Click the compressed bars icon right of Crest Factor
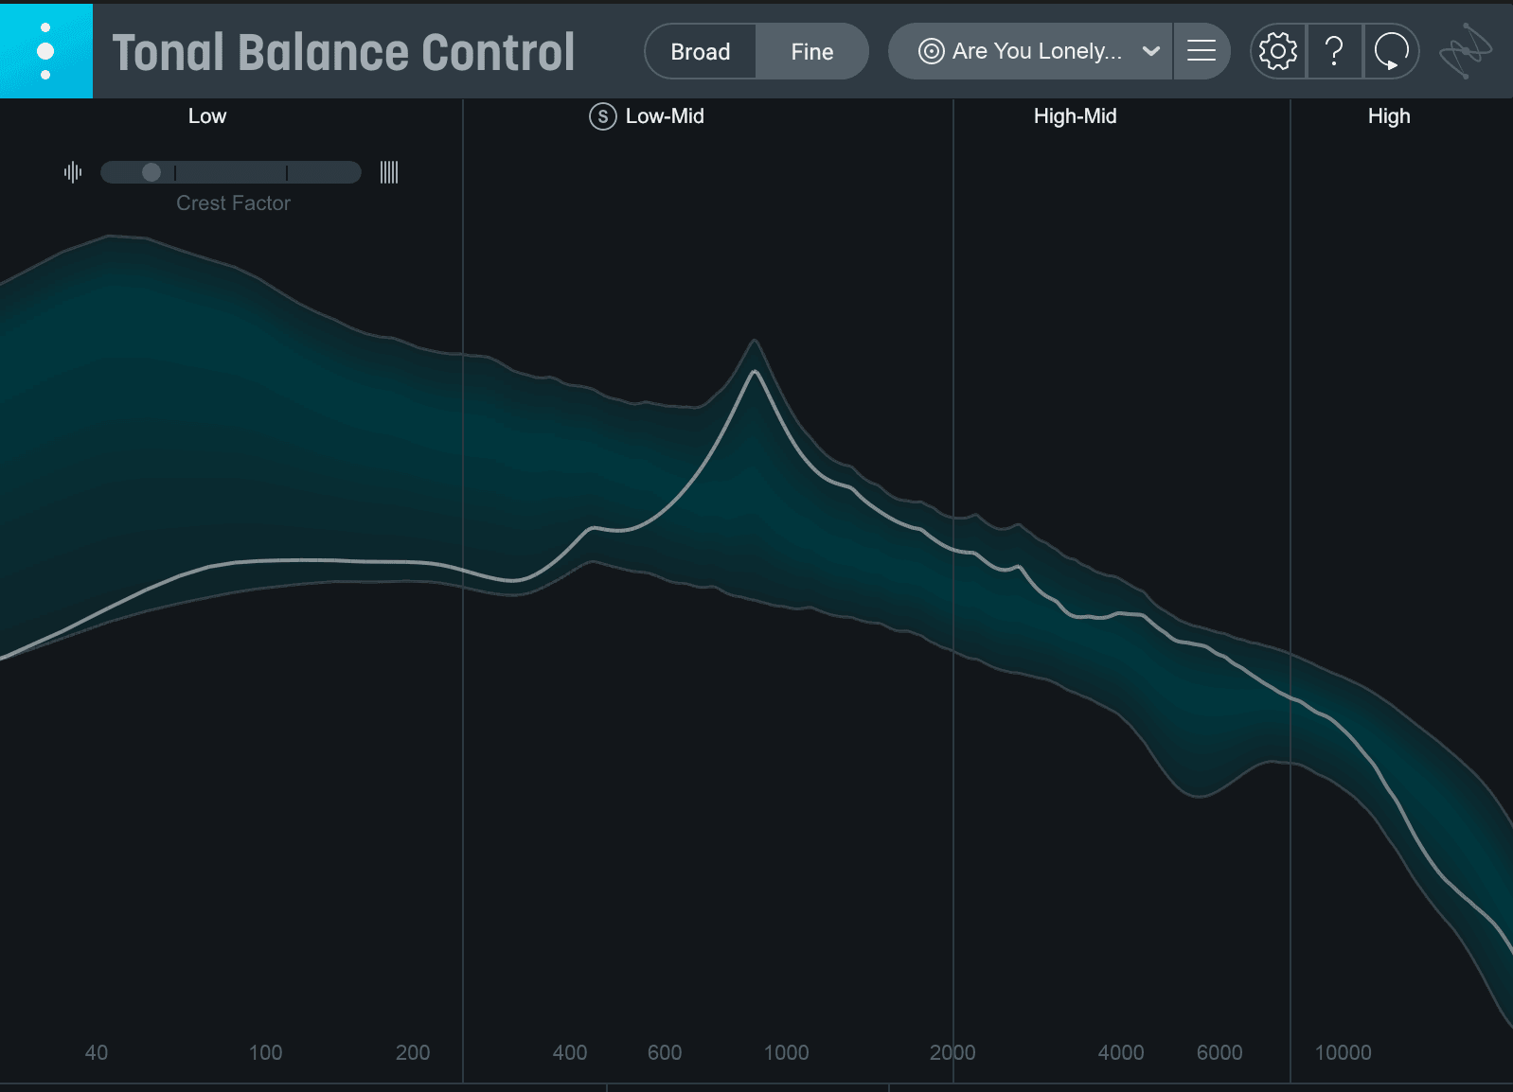Image resolution: width=1513 pixels, height=1092 pixels. [x=389, y=172]
